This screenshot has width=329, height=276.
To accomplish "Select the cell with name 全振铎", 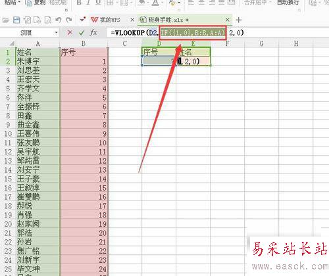I will [x=38, y=106].
